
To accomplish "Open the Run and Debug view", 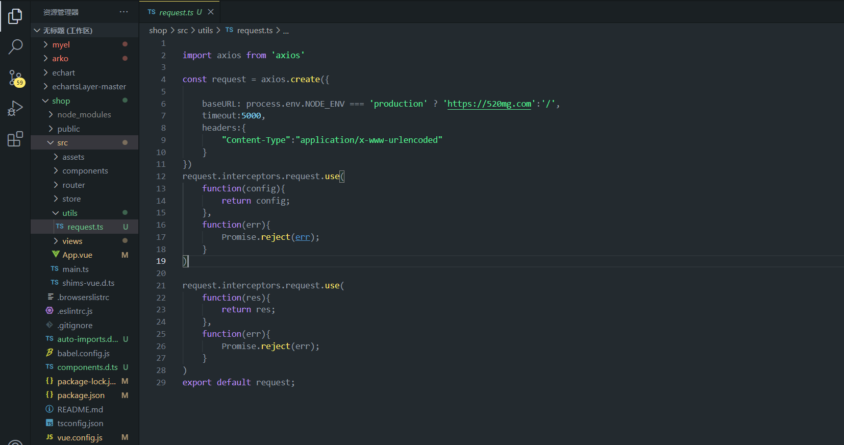I will coord(15,108).
